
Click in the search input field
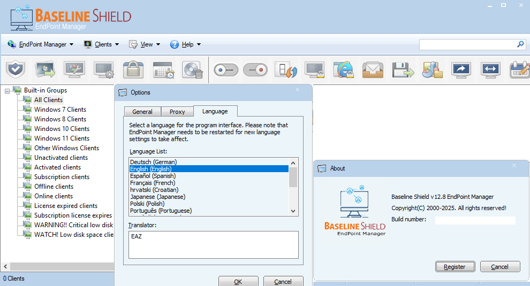click(x=468, y=44)
